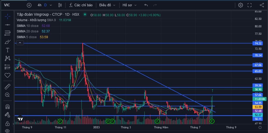The image size is (268, 133).
Task: Click the share chart icon
Action: [262, 5]
